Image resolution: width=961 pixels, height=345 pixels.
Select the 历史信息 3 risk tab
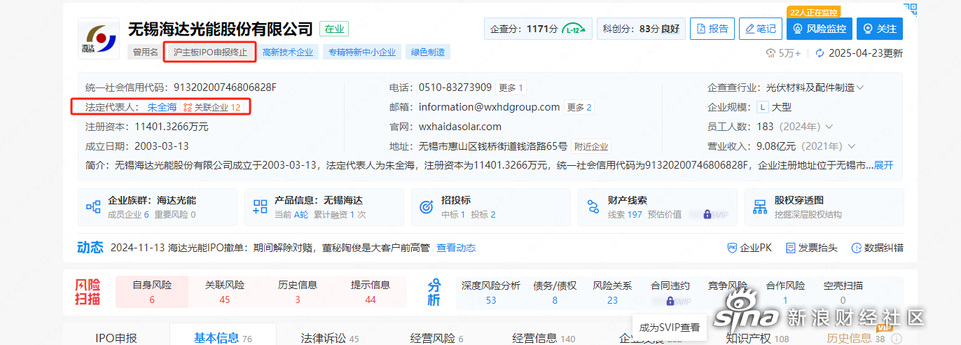tap(297, 292)
